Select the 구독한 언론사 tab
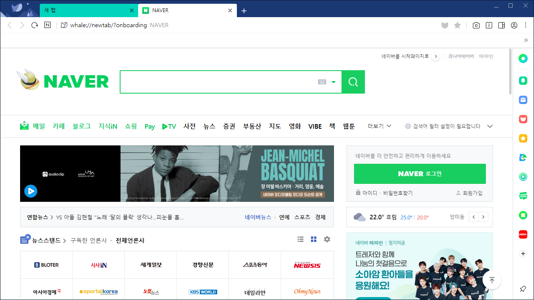 [88, 240]
